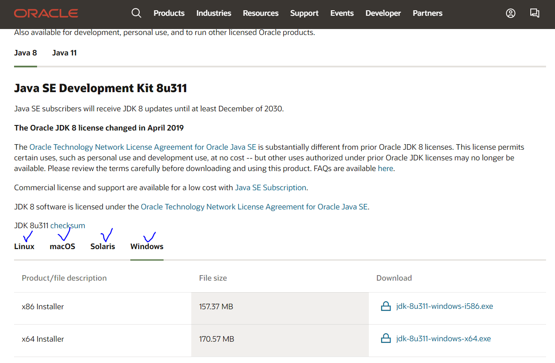Open the Industries menu
The width and height of the screenshot is (555, 363).
tap(214, 13)
